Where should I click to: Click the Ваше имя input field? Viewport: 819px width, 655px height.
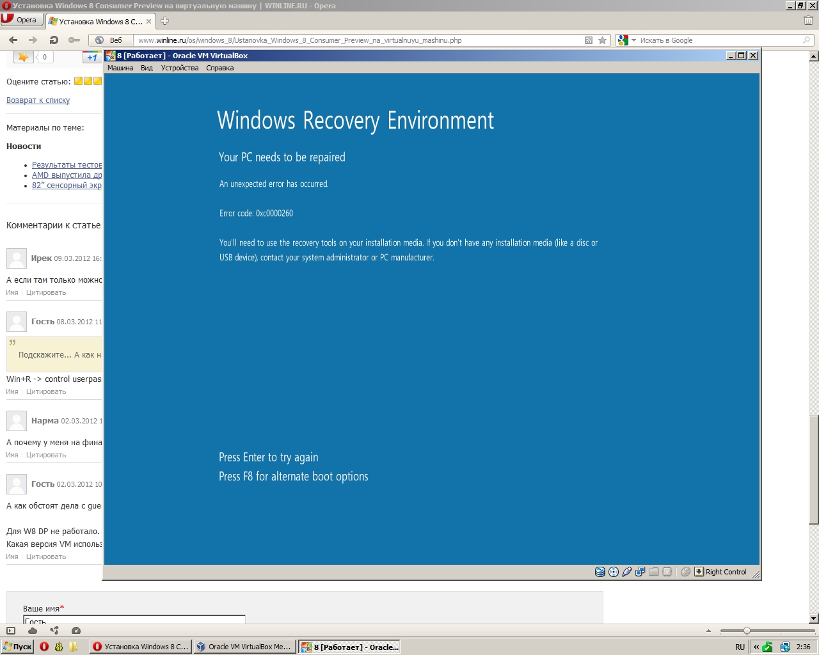coord(134,620)
